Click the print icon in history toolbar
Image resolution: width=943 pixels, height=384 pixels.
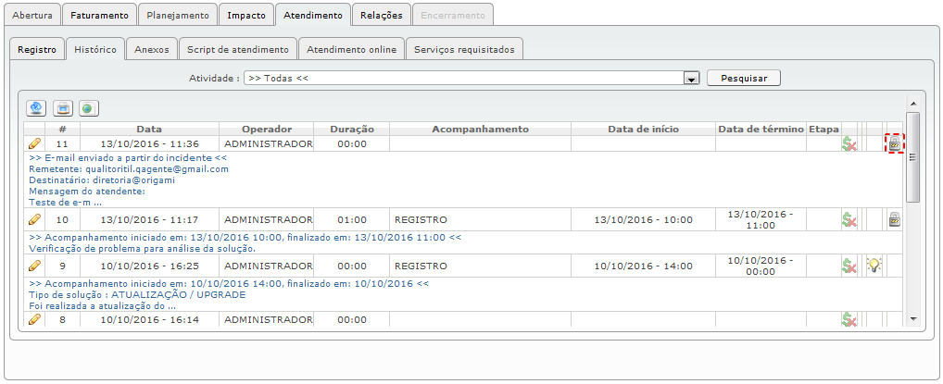click(63, 108)
